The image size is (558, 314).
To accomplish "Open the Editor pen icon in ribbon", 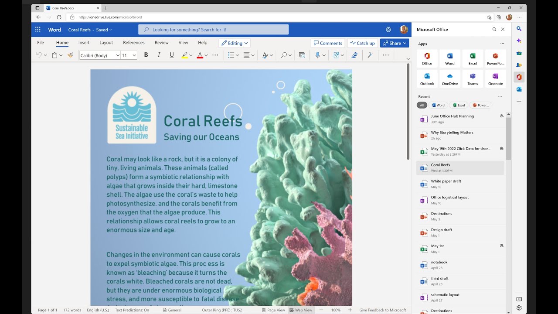I will click(x=354, y=55).
